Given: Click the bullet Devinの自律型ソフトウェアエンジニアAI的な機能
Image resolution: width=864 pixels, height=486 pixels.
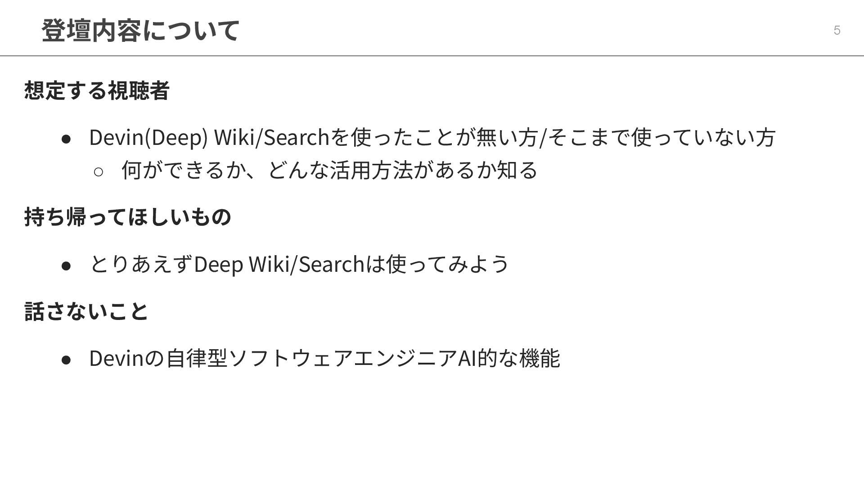Looking at the screenshot, I should point(324,358).
